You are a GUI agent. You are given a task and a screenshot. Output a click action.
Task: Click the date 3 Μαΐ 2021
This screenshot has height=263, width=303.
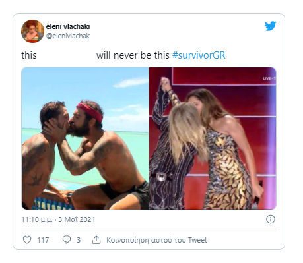[x=77, y=219]
